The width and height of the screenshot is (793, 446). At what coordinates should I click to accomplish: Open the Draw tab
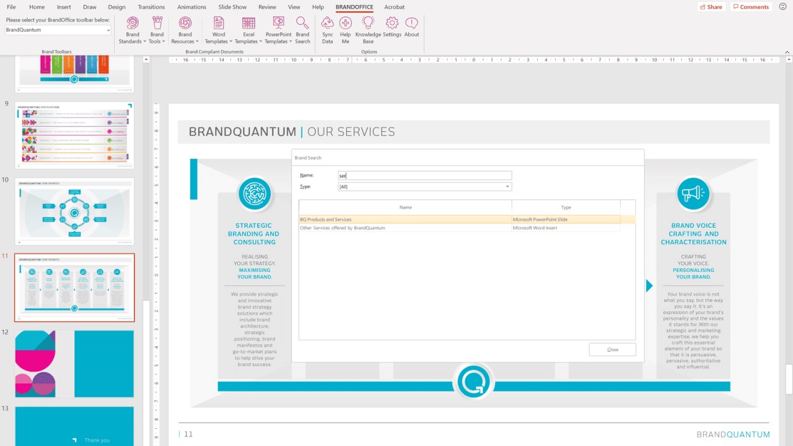pos(89,7)
